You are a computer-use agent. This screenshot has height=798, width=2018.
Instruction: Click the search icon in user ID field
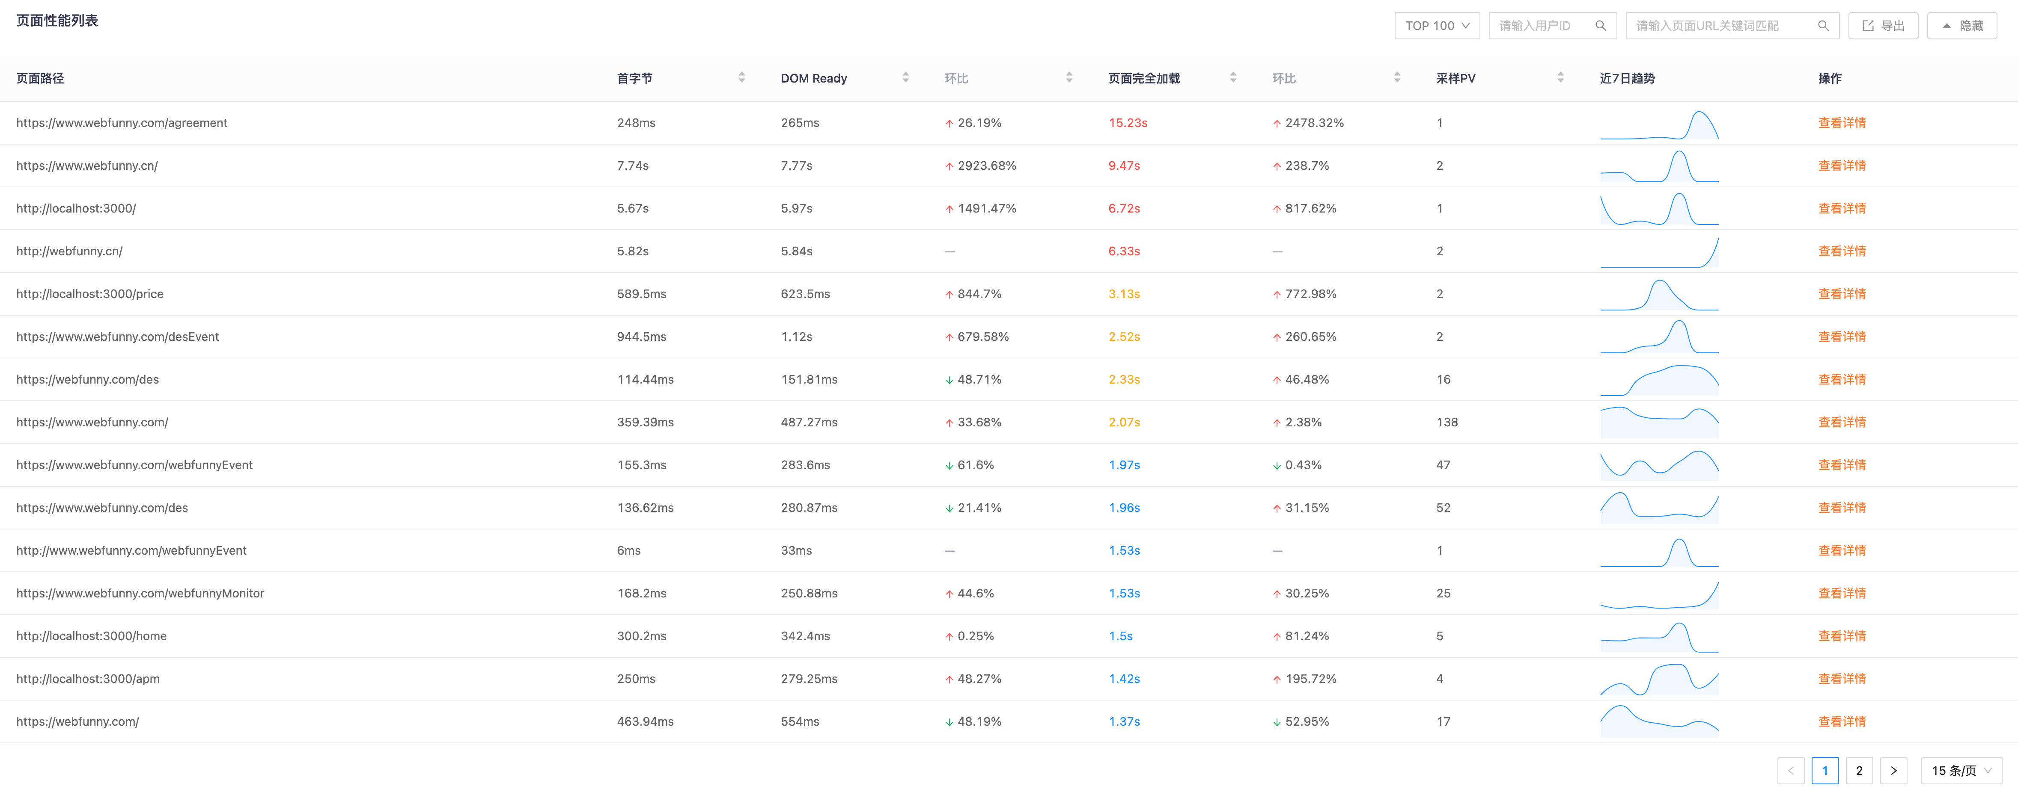pos(1601,26)
